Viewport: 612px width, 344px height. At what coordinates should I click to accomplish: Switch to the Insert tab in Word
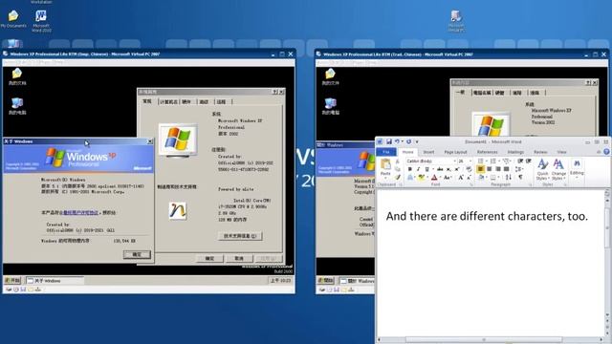428,152
